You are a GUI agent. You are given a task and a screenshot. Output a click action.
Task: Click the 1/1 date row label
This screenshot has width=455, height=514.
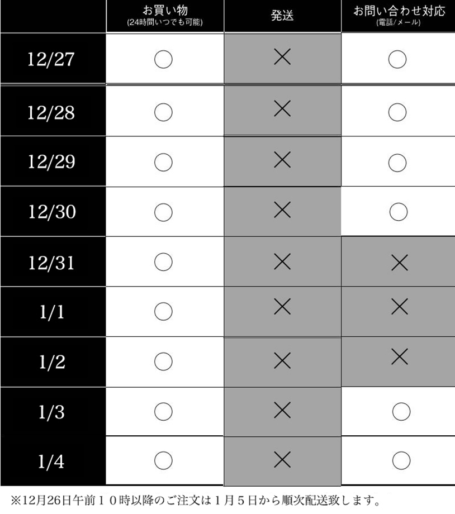(x=51, y=312)
